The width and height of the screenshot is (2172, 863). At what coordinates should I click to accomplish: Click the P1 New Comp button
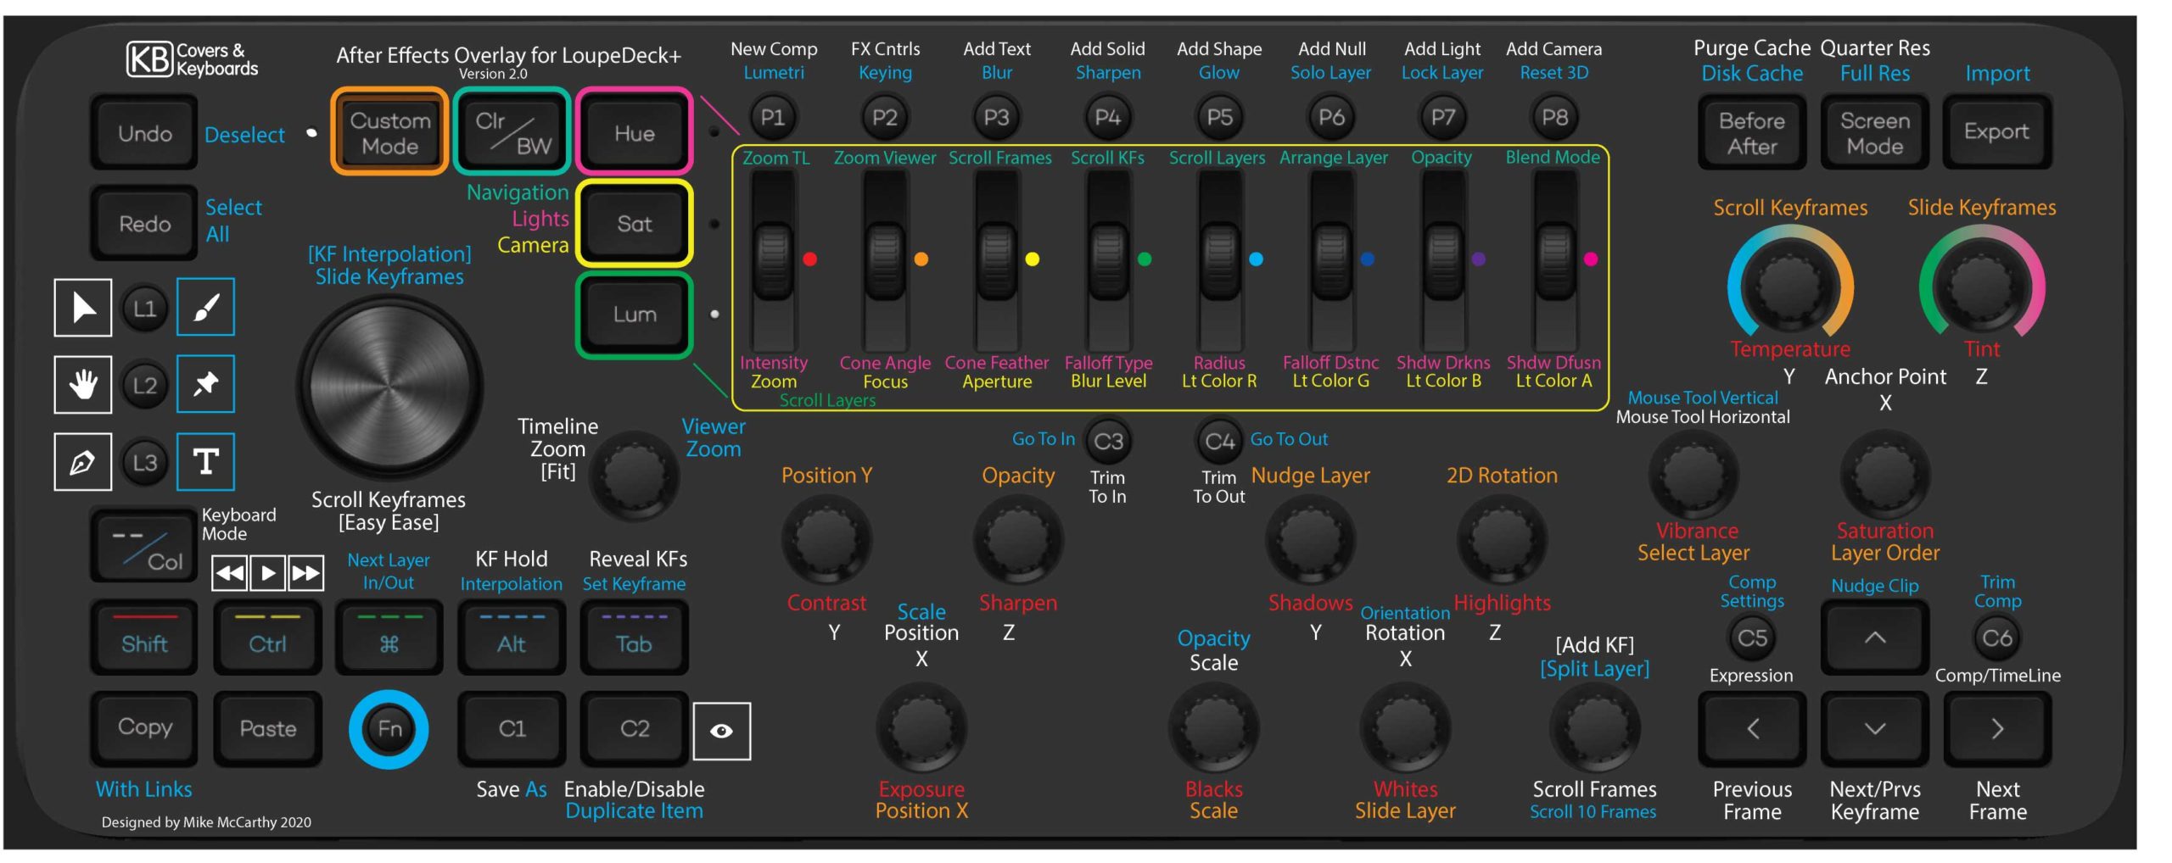pos(772,117)
